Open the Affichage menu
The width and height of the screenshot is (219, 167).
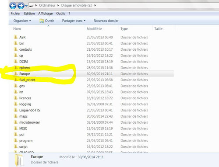(x=46, y=14)
